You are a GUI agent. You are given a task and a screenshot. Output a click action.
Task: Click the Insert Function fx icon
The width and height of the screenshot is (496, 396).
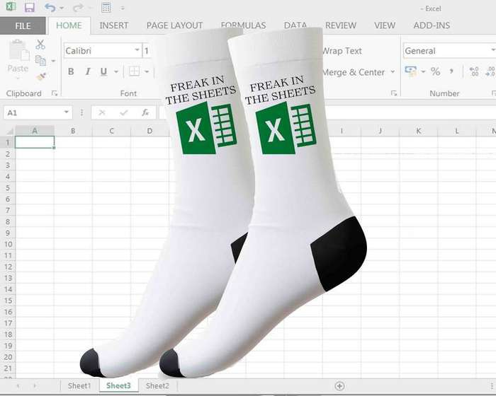pos(145,112)
